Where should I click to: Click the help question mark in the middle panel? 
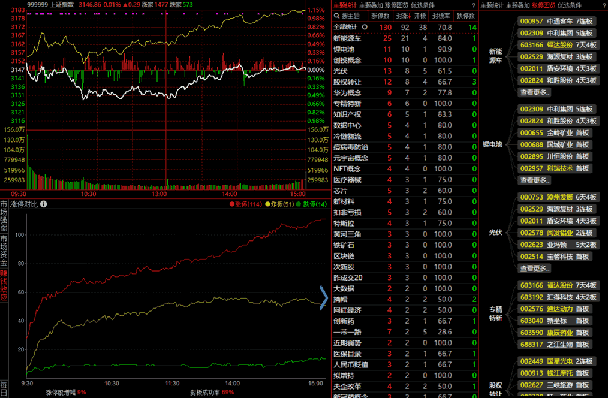[474, 5]
